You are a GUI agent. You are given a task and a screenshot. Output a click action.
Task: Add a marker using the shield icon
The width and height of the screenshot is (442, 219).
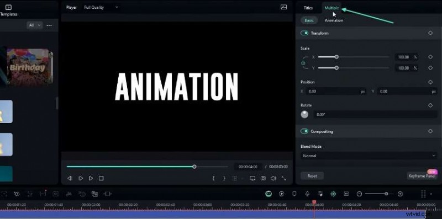294,194
